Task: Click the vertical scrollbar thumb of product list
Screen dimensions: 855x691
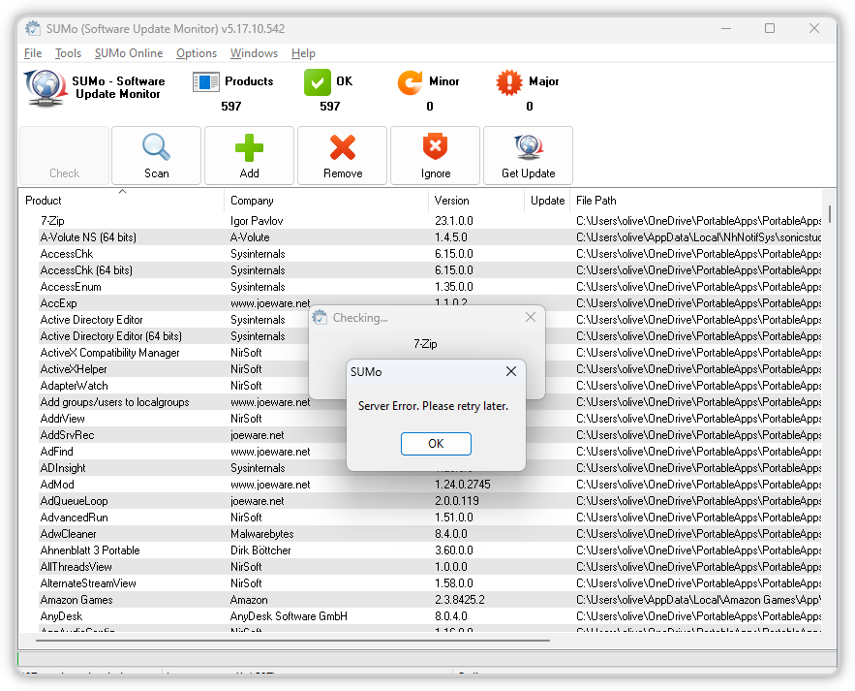Action: 830,214
